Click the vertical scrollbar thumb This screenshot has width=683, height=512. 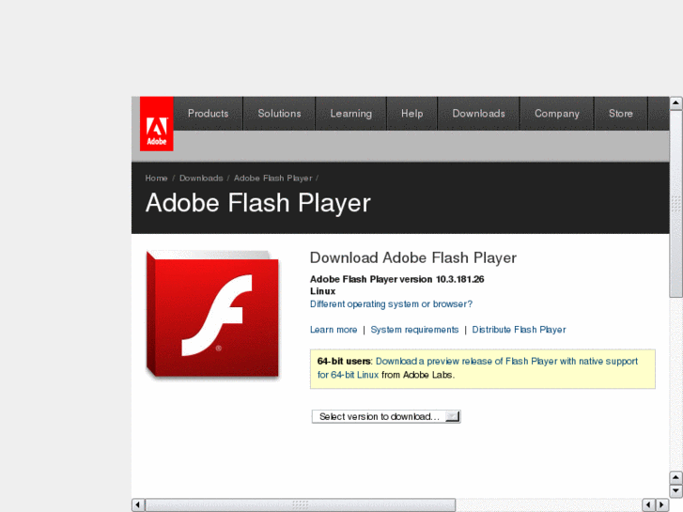tap(675, 204)
